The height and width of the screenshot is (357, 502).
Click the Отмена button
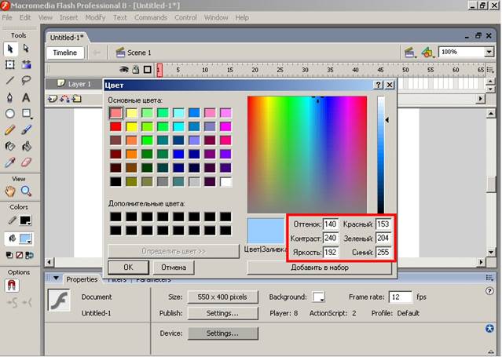click(x=174, y=267)
